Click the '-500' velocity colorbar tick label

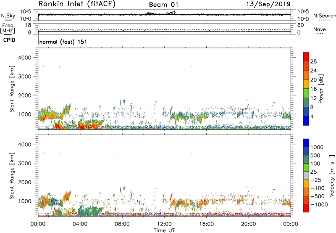point(318,196)
